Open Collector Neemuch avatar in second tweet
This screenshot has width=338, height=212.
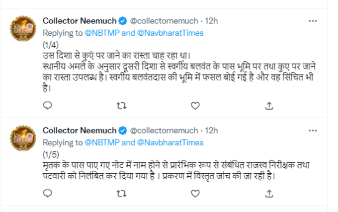point(23,138)
